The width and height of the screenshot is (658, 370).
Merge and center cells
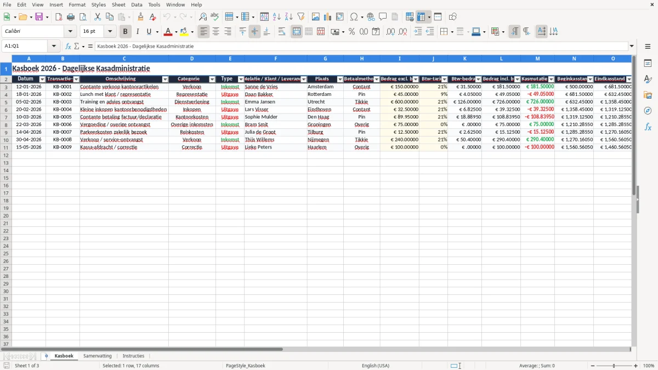pos(297,32)
